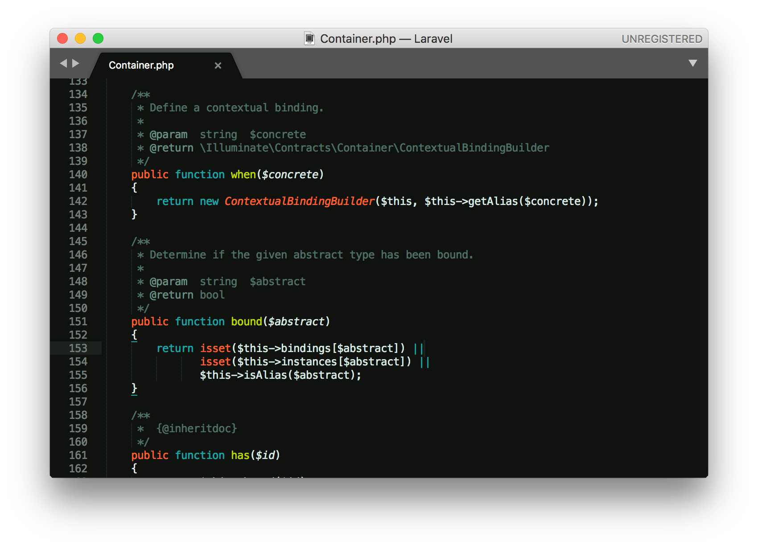Click line number 140 in the gutter
758x549 pixels.
(x=78, y=174)
